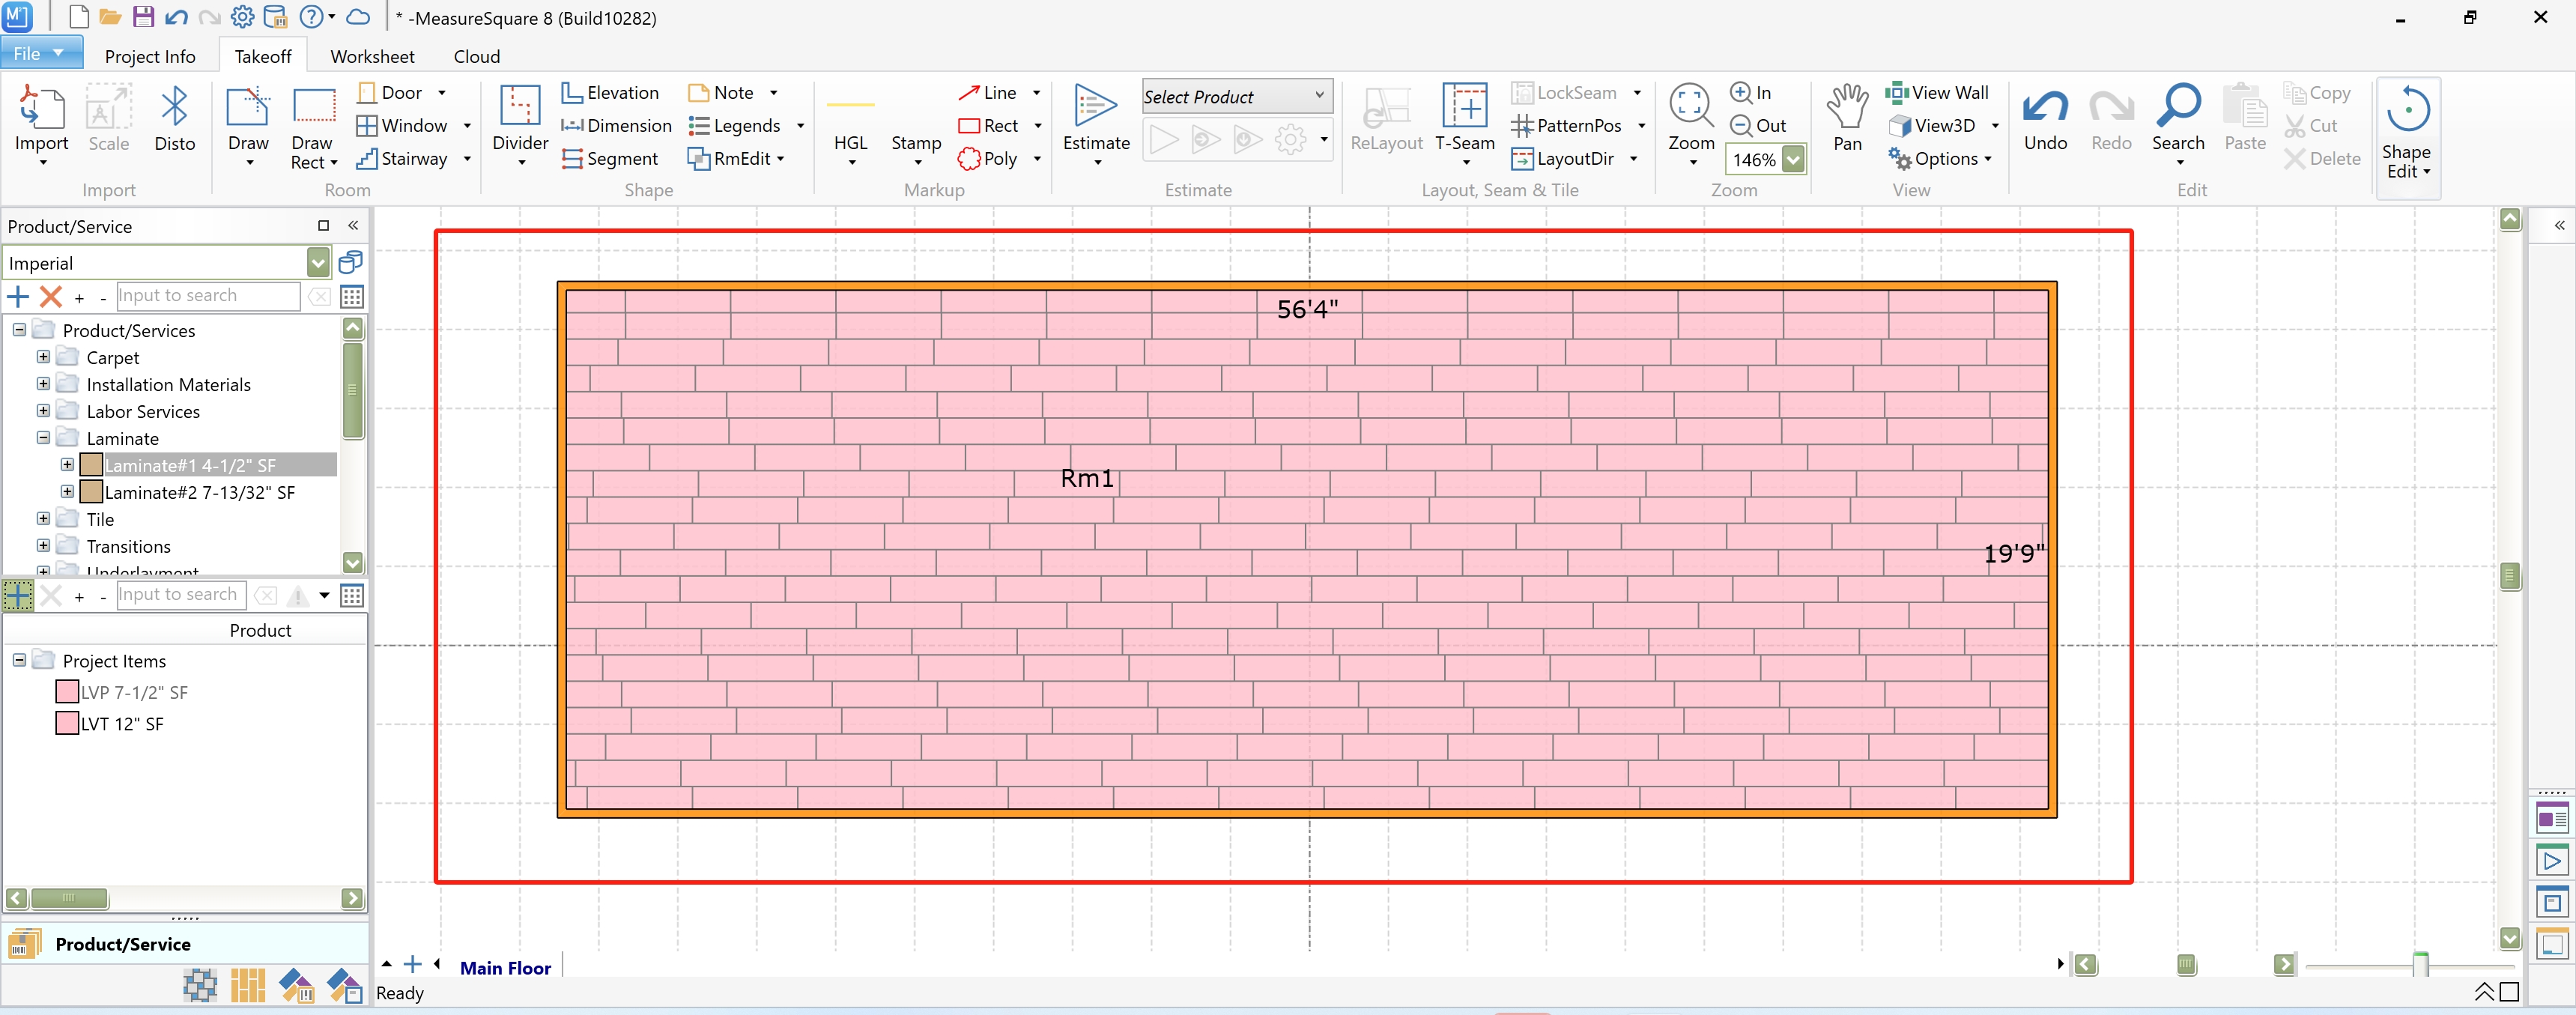Expand the Tile folder in tree

(x=43, y=519)
